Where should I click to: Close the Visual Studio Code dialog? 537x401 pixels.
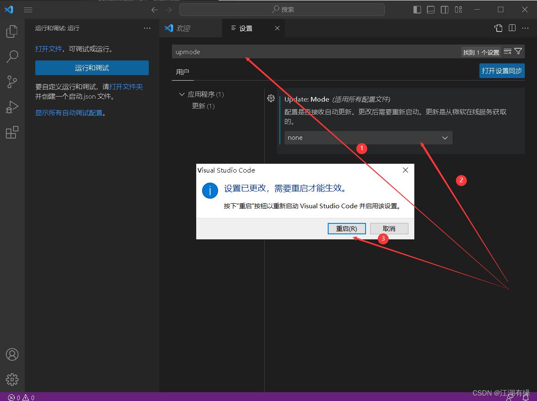[405, 170]
